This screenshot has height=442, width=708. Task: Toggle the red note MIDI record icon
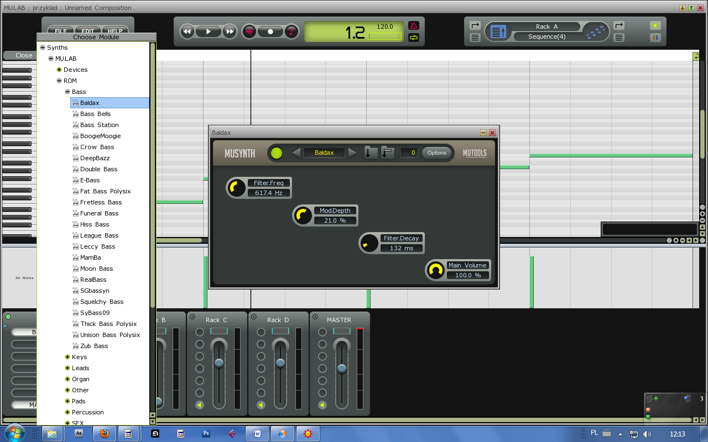(x=291, y=31)
